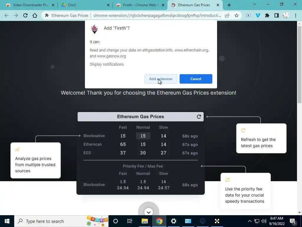This screenshot has width=302, height=227.
Task: Open the browser home page
Action: pyautogui.click(x=35, y=15)
